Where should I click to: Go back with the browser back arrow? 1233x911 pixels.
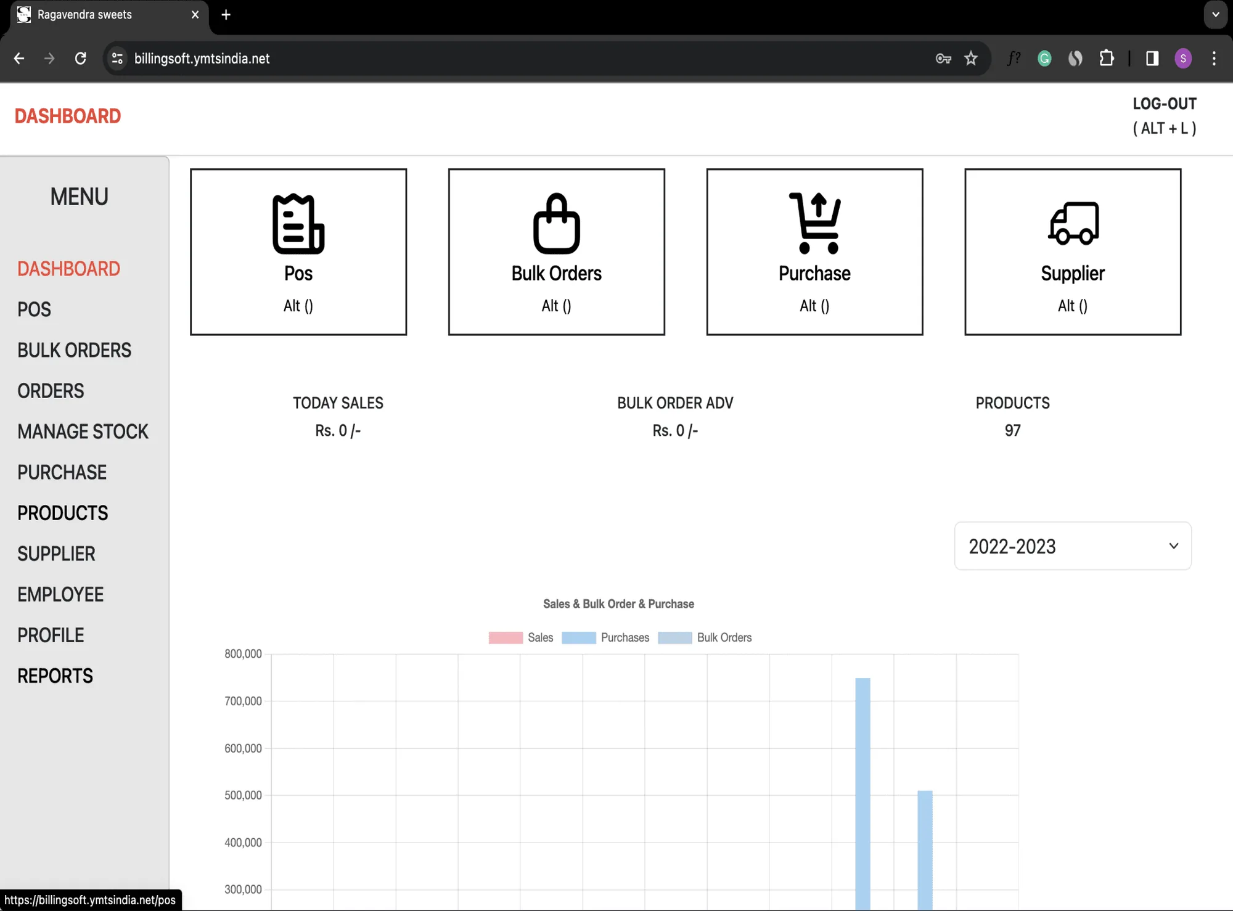[x=19, y=59]
